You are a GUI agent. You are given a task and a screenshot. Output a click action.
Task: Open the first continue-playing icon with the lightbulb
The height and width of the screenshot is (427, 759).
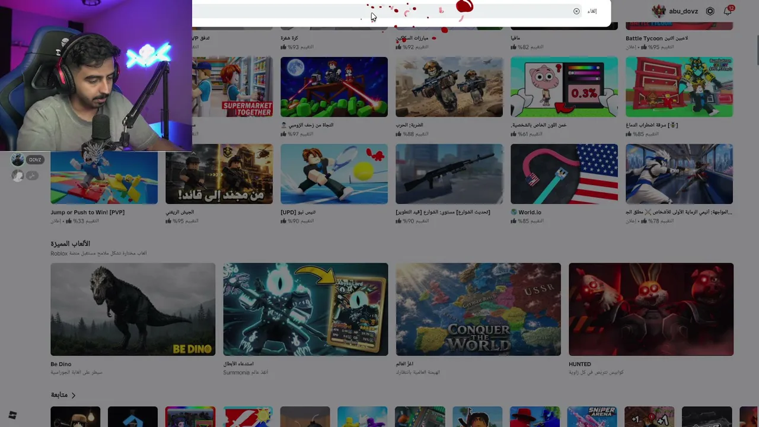pos(75,416)
